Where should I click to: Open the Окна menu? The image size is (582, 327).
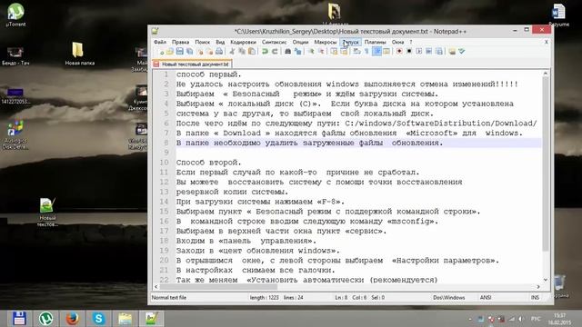pyautogui.click(x=397, y=42)
